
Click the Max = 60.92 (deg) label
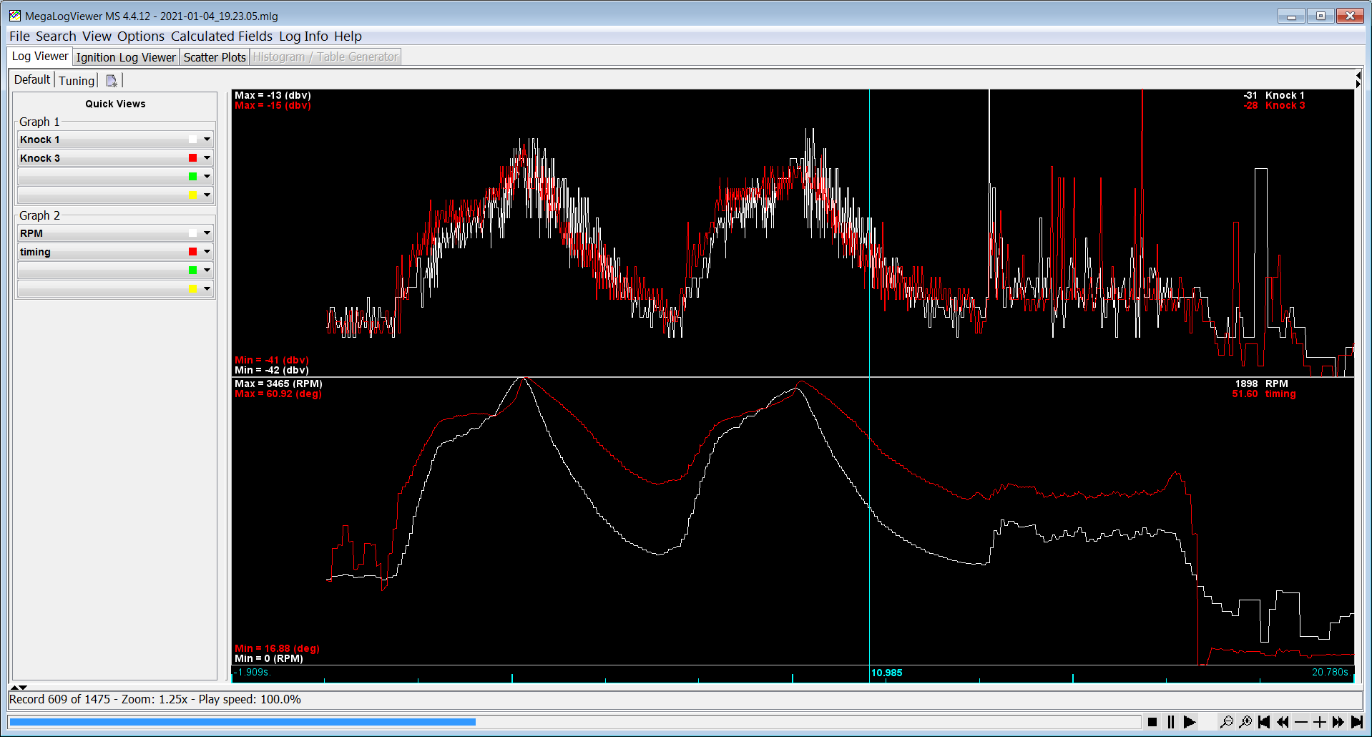pyautogui.click(x=278, y=394)
